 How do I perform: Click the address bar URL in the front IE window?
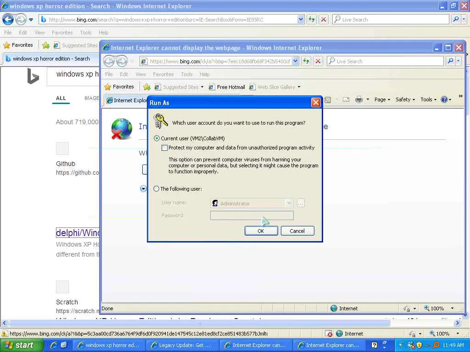220,61
